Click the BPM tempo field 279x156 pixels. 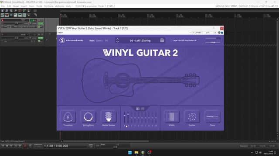tap(91, 146)
